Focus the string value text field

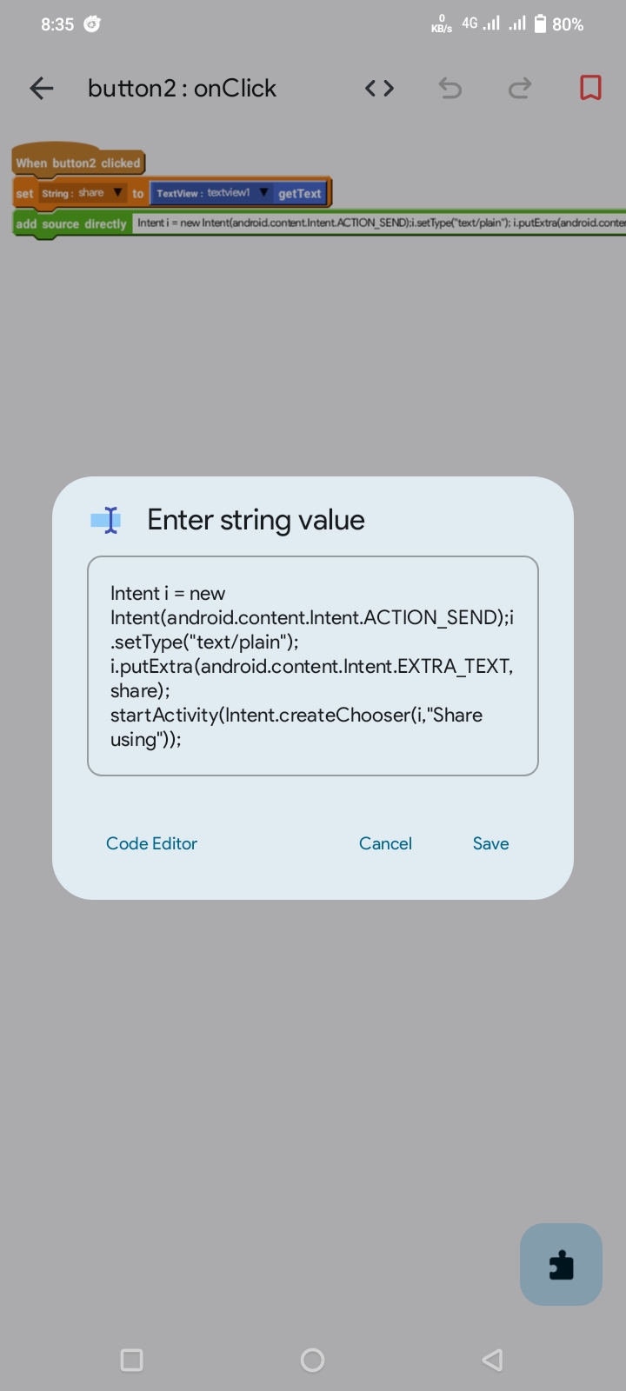[313, 666]
